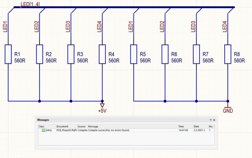Open the Messages panel dropdown arrow
252x158 pixels.
[210, 120]
